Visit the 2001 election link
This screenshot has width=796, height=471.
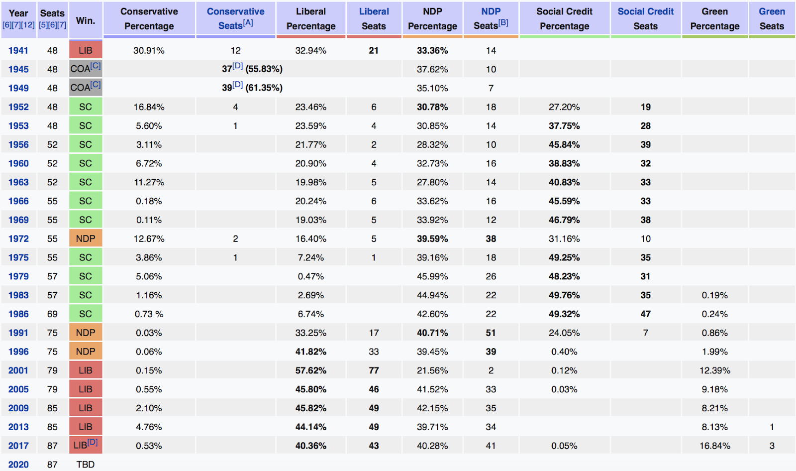(x=18, y=370)
